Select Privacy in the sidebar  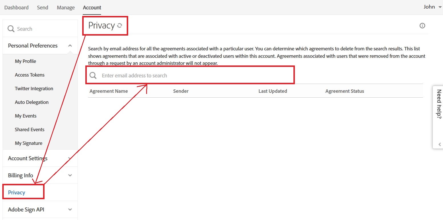click(16, 192)
